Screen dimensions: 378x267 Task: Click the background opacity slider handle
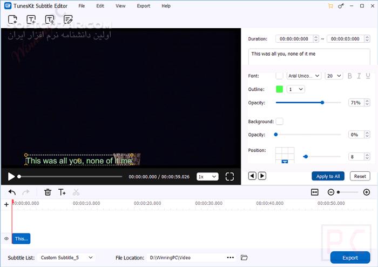276,135
